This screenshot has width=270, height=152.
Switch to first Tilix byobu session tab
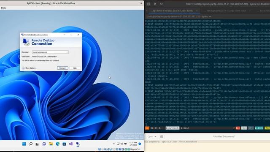point(173,11)
